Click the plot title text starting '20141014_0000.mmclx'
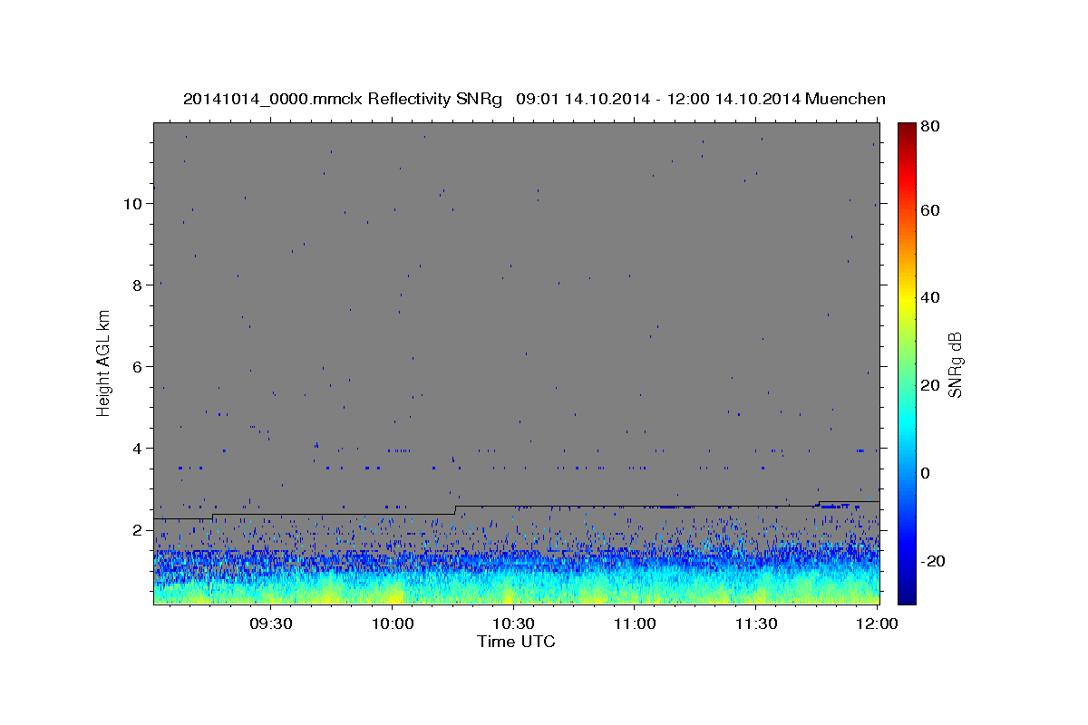 pos(534,99)
